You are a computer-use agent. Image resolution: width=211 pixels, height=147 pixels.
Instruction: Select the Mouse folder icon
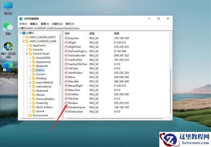33,95
